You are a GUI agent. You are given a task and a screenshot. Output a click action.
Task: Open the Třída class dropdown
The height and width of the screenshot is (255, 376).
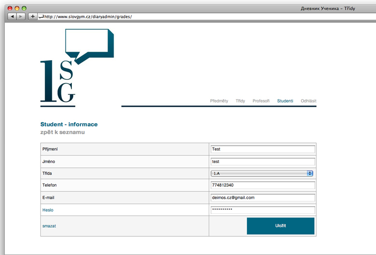coord(259,173)
